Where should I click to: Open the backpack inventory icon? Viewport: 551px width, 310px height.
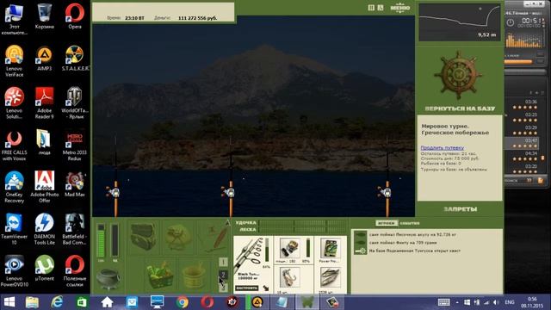click(x=144, y=237)
